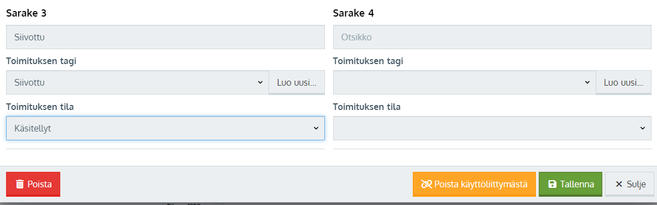
Task: Open the empty Toimituksen tagi dropdown in Sarake 4
Action: (464, 82)
